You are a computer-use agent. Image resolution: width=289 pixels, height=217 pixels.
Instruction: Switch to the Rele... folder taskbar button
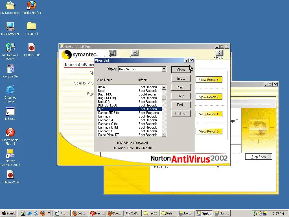(169, 213)
